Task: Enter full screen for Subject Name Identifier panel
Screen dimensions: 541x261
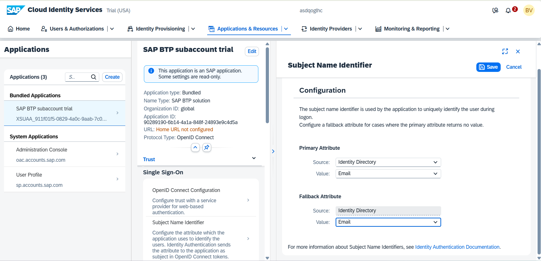Action: click(x=505, y=51)
